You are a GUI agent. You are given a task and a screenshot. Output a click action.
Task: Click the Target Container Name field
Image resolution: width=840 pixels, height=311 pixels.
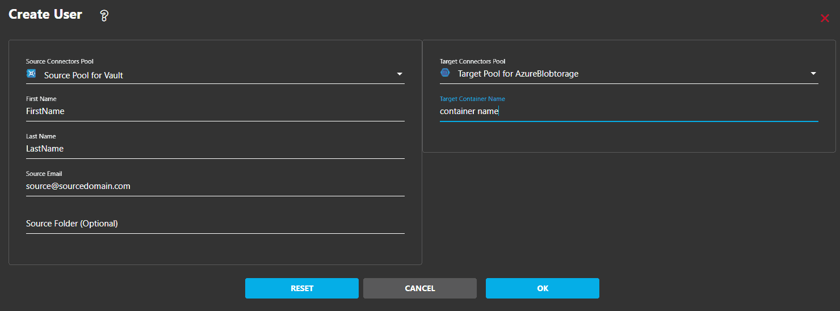pyautogui.click(x=629, y=112)
